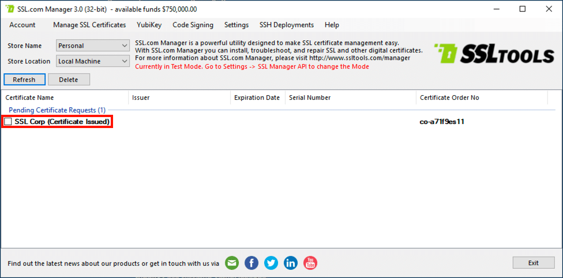Click the email icon in the footer
Viewport: 563px width, 278px height.
232,263
